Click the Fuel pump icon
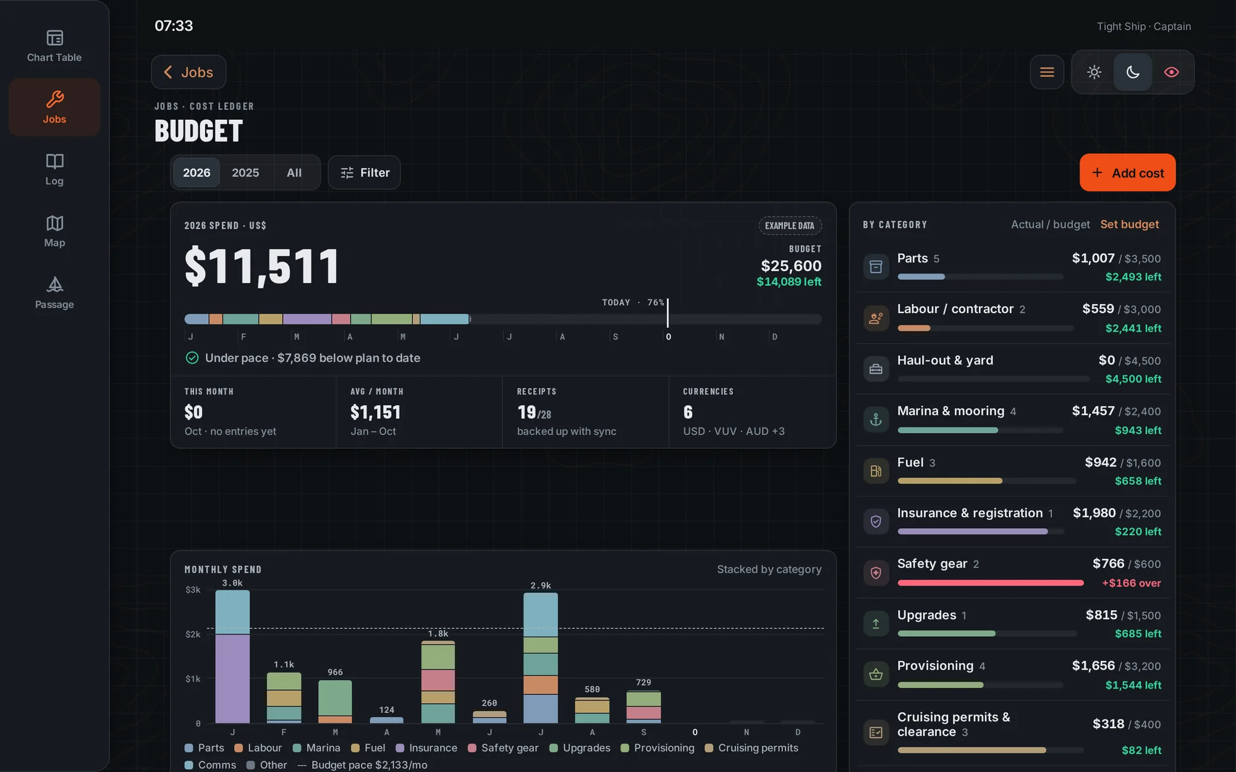This screenshot has height=772, width=1236. click(x=876, y=471)
